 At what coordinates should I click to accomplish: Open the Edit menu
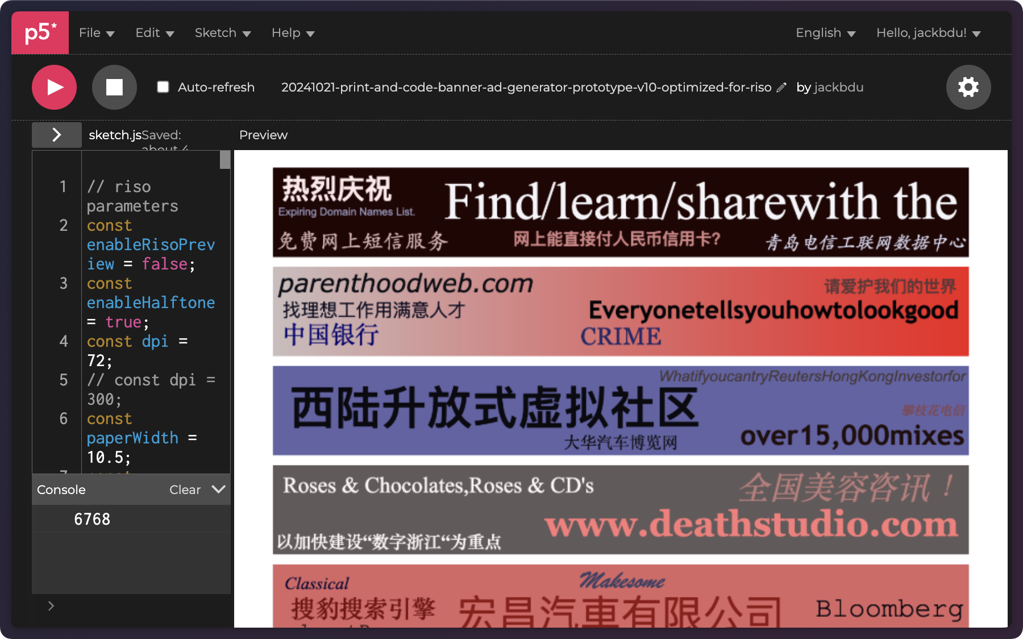click(154, 33)
